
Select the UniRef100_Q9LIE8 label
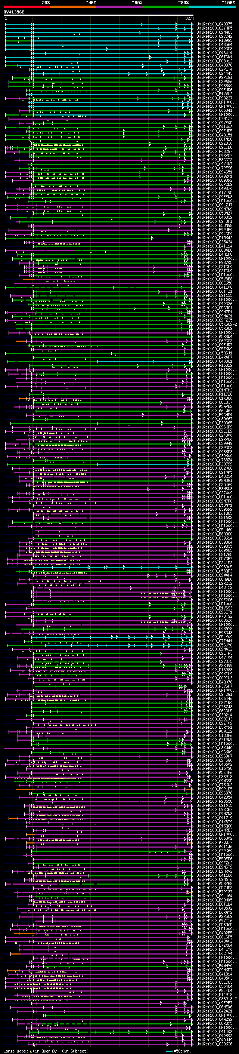(x=214, y=147)
